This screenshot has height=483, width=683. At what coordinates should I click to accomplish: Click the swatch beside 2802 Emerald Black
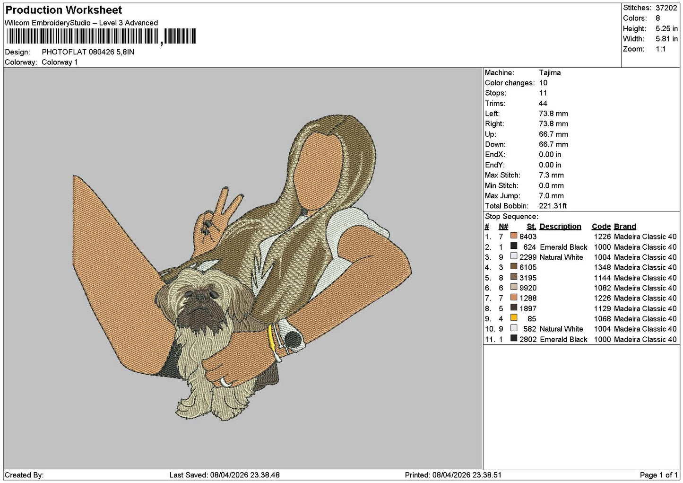514,338
